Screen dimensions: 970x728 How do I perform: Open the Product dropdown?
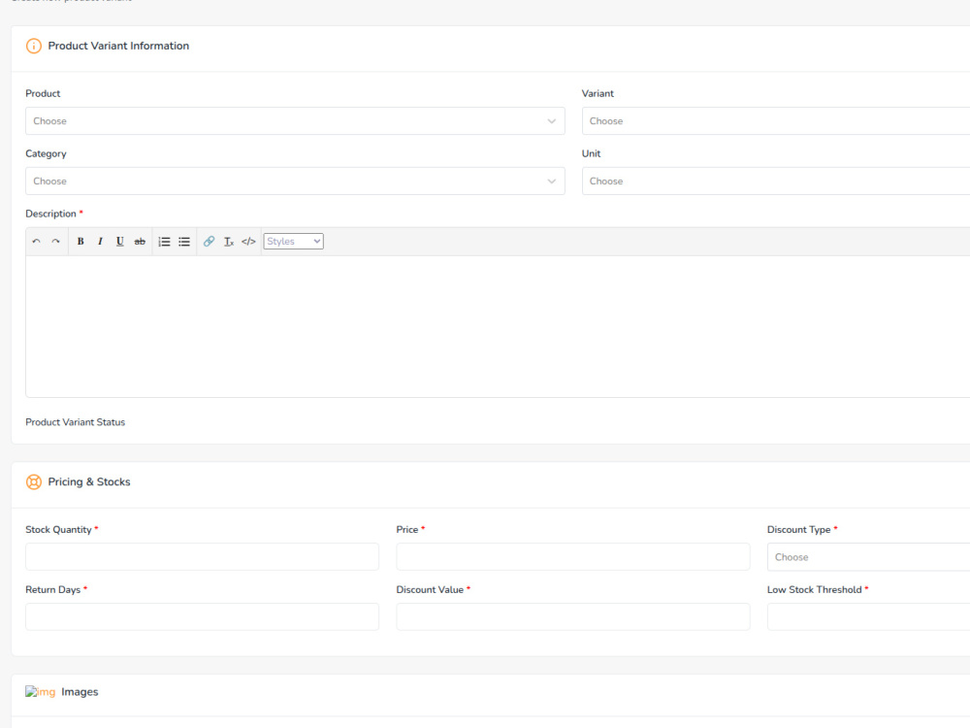pos(295,120)
